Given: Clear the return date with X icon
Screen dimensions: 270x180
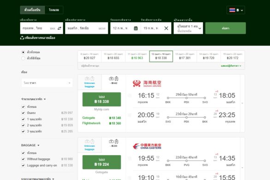Looking at the screenshot, I should click(166, 28).
